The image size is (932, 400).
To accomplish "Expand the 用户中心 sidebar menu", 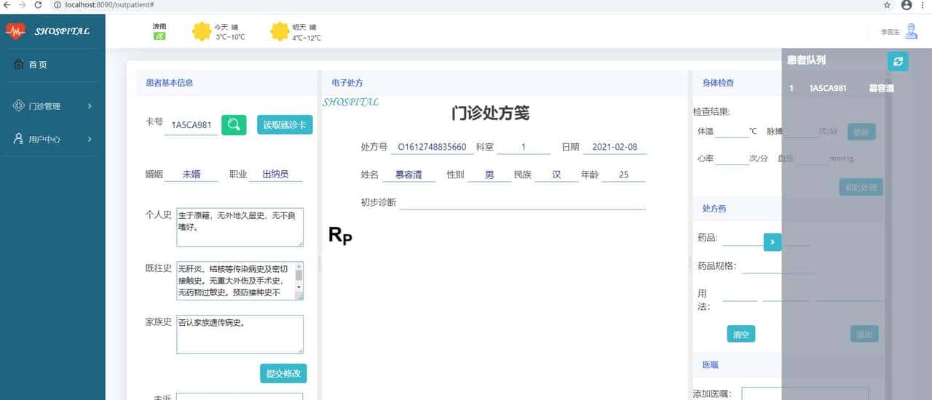I will pyautogui.click(x=52, y=139).
